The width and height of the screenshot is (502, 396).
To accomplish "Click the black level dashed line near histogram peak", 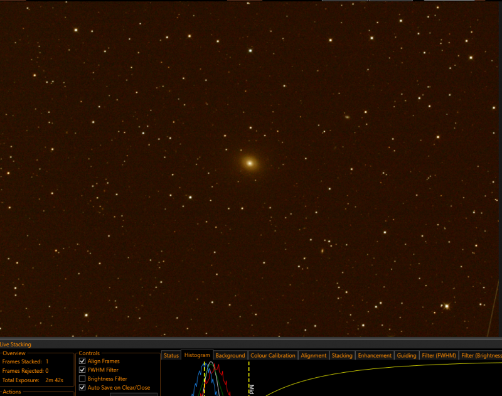I will point(205,379).
